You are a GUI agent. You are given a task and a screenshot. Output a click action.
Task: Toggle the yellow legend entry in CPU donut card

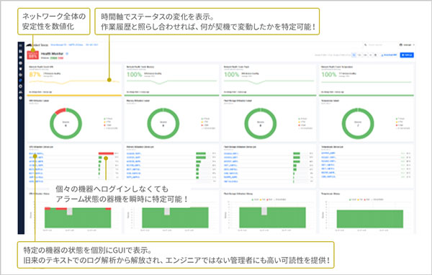(x=108, y=122)
